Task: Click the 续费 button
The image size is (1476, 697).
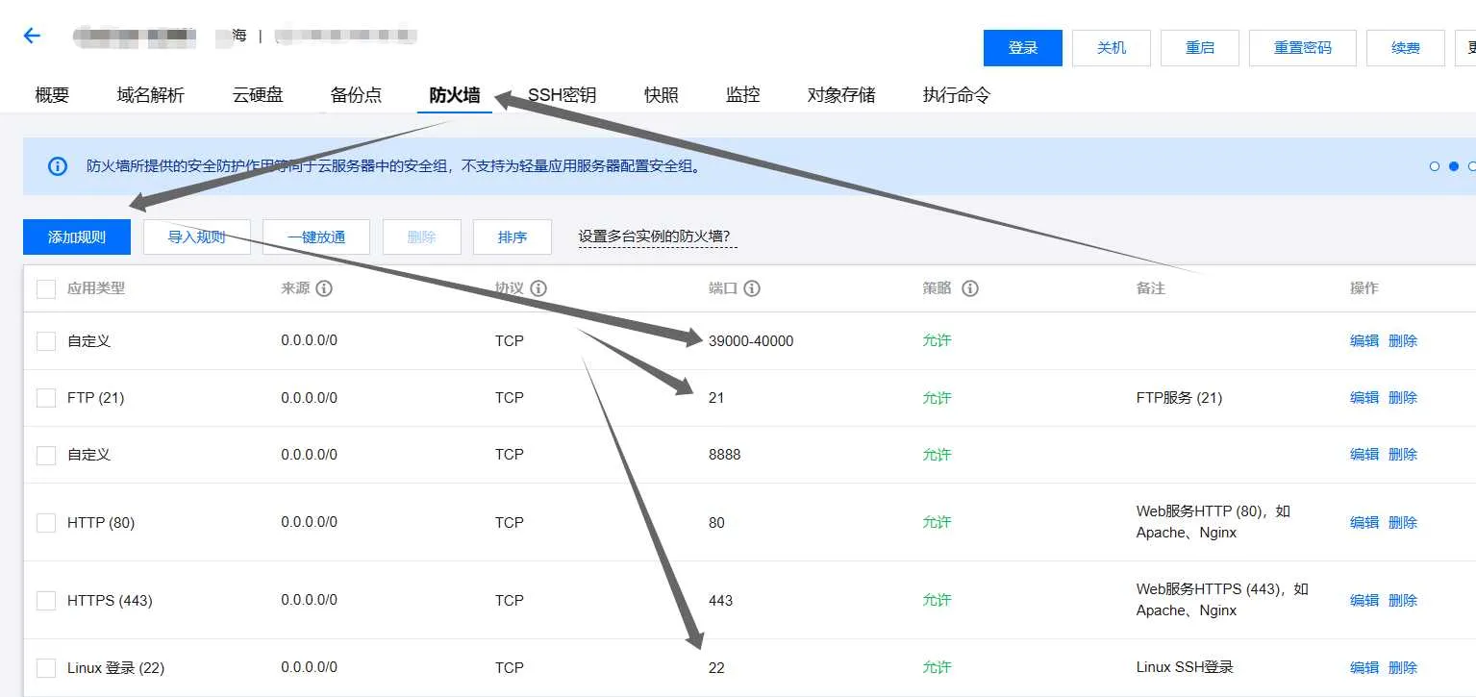Action: [1406, 48]
